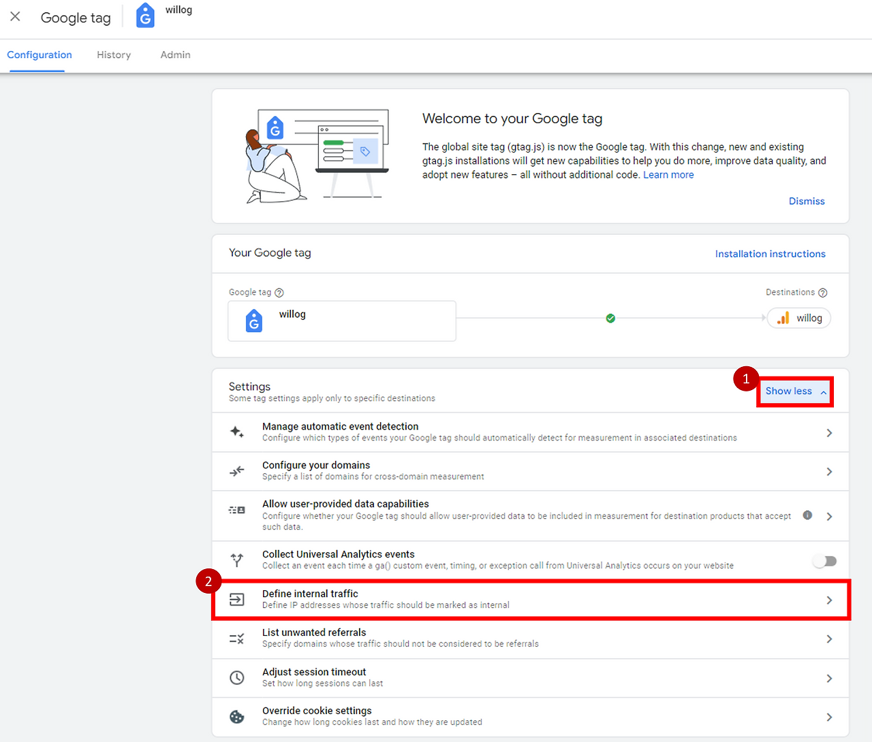Click the List unwanted referrals icon
The image size is (872, 742).
236,639
